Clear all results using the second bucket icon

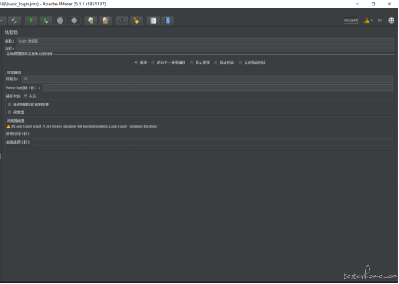(x=106, y=21)
